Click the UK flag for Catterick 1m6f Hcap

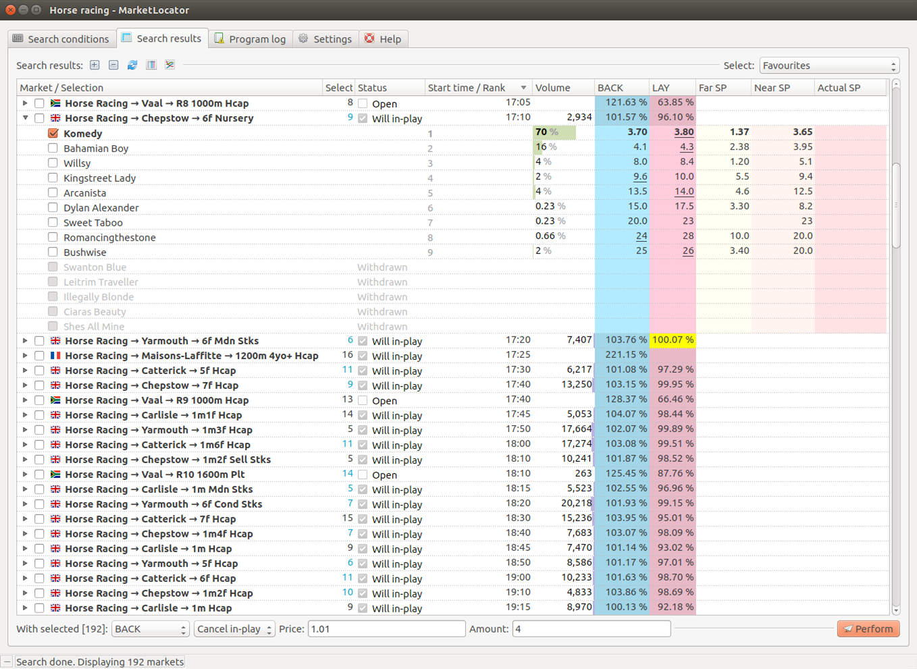(55, 445)
